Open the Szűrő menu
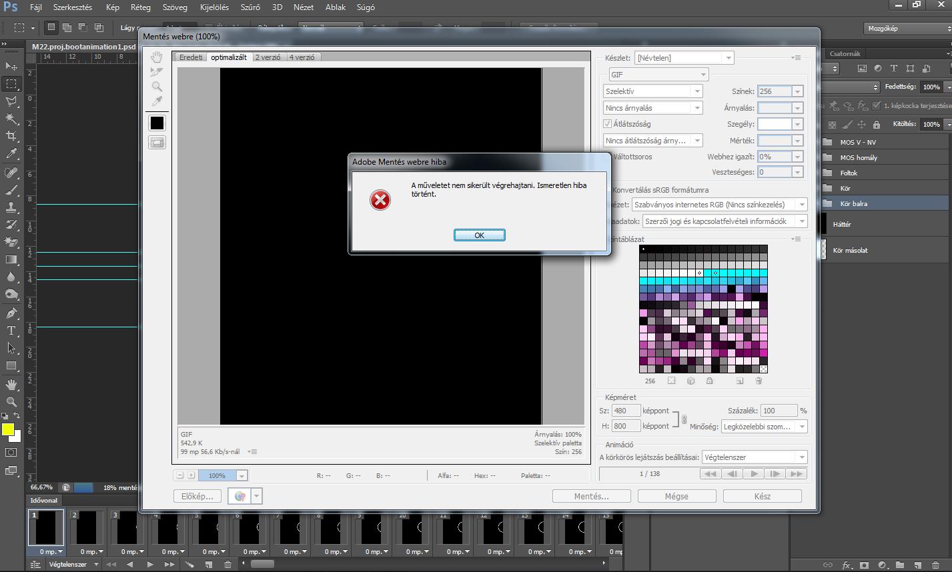Image resolution: width=952 pixels, height=572 pixels. click(x=250, y=7)
